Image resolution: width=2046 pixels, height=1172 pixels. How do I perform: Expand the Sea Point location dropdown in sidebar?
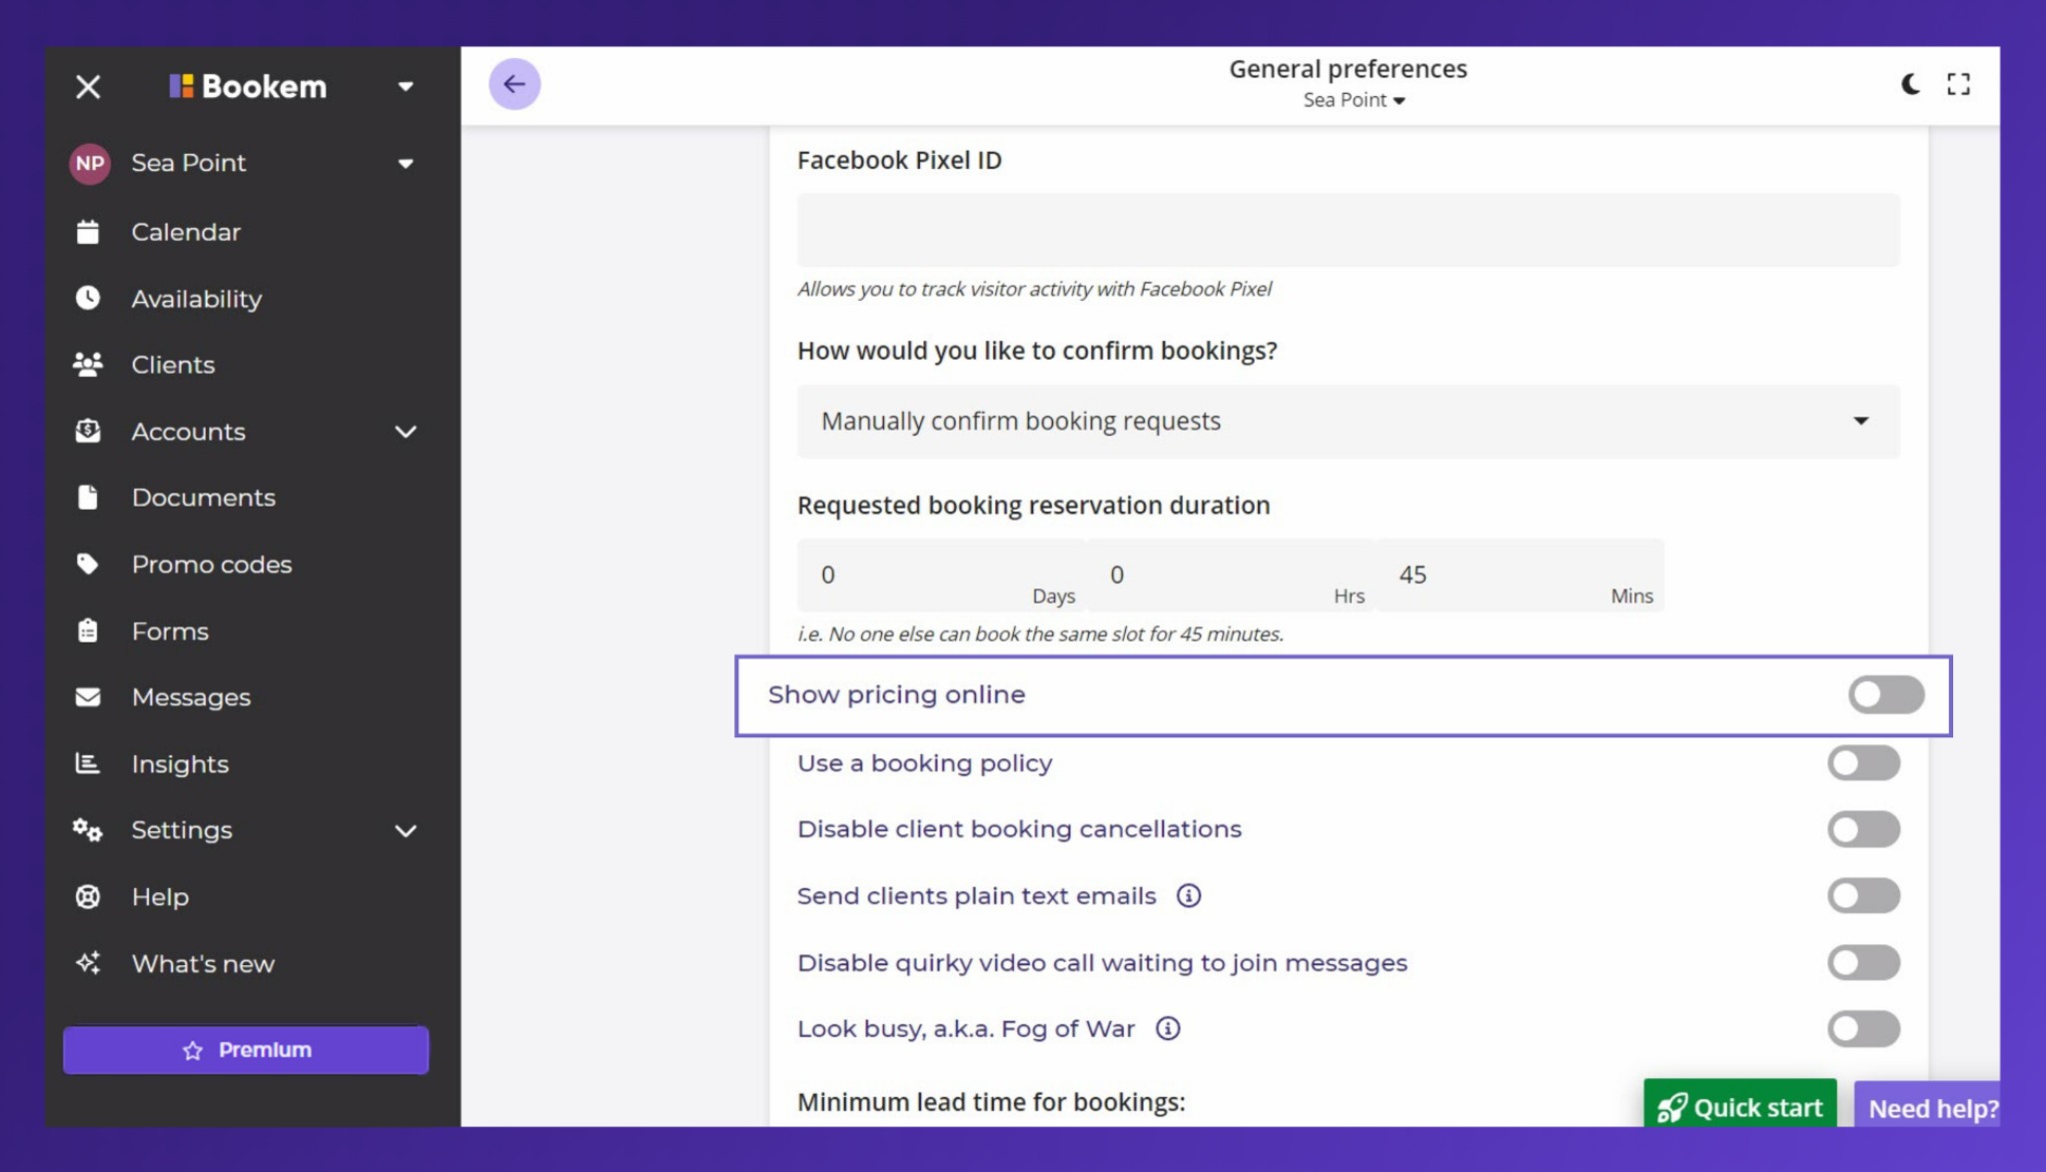click(406, 164)
